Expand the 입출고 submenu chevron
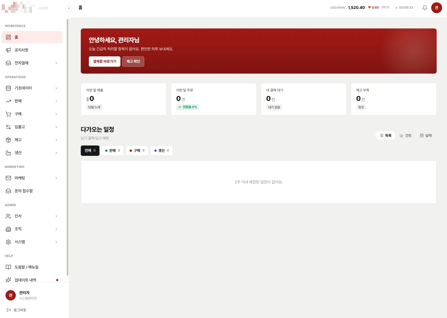 pos(56,127)
